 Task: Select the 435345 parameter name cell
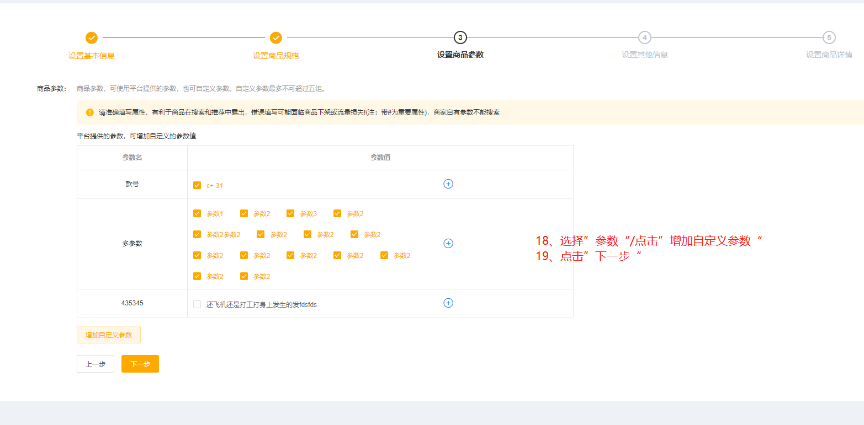pos(132,303)
